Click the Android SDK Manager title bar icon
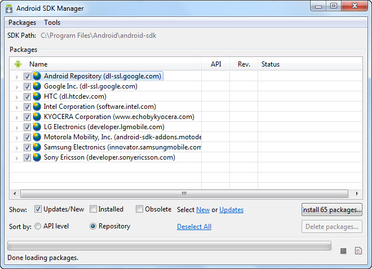This screenshot has height=269, width=372. pos(9,8)
